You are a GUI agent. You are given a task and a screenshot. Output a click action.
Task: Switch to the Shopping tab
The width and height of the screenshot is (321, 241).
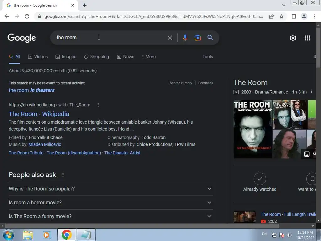click(97, 57)
